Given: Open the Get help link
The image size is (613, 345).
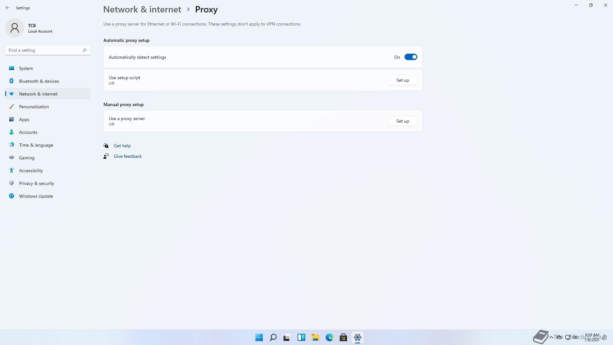Looking at the screenshot, I should pos(122,146).
